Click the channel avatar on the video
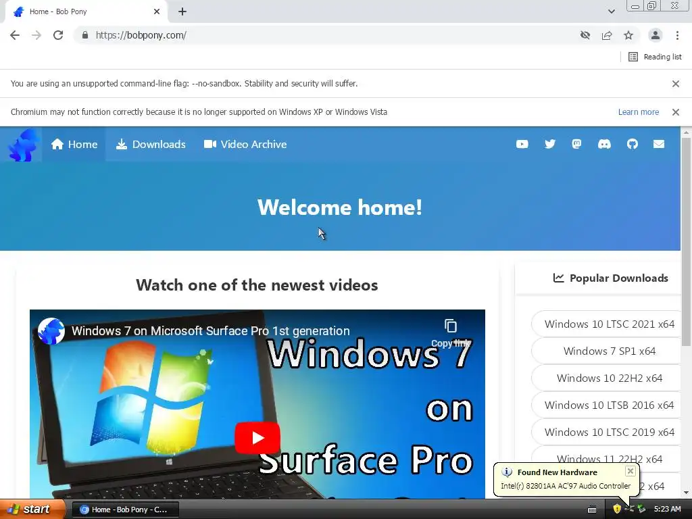The width and height of the screenshot is (692, 519). [x=51, y=331]
